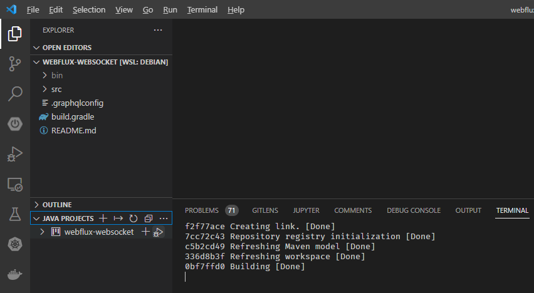Refresh the Java Projects view
This screenshot has height=293, width=534.
click(133, 218)
